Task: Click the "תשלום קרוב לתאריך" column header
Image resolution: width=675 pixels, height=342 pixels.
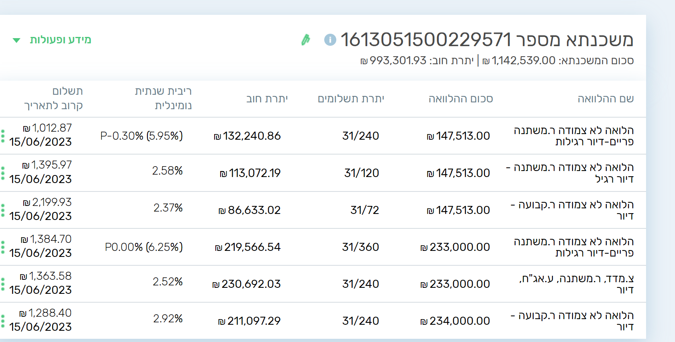Action: point(54,98)
